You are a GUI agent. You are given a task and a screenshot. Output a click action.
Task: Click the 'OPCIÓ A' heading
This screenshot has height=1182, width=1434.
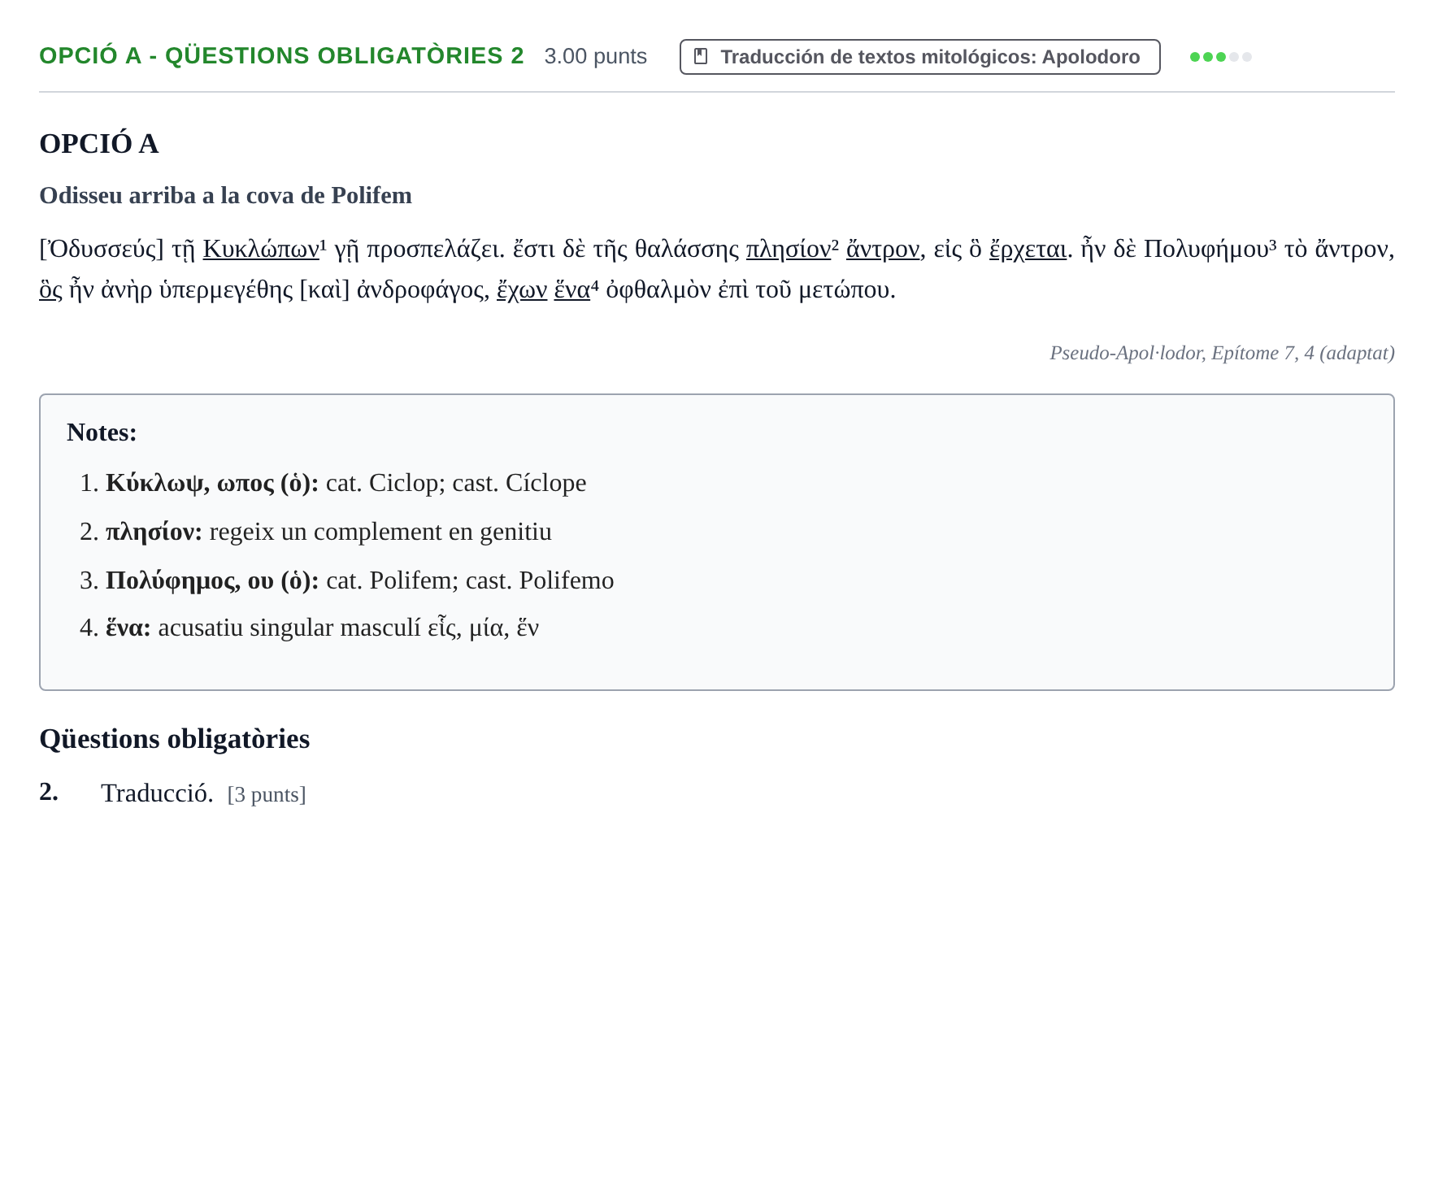[x=98, y=143]
